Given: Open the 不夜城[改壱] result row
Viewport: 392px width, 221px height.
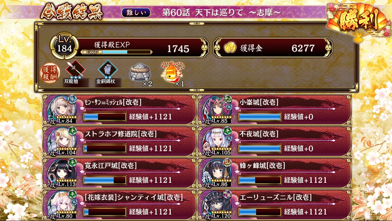Looking at the screenshot, I should (x=275, y=141).
